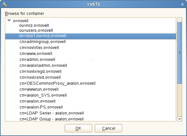The width and height of the screenshot is (187, 136).
Task: Select cn=avalon_SYS,o=novell entry
Action: 43,95
